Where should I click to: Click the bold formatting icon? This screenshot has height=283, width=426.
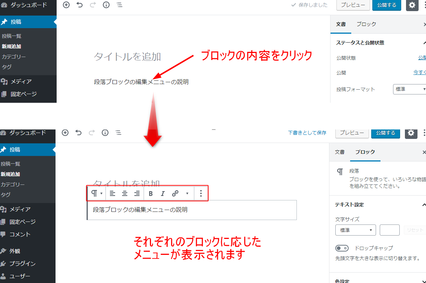[151, 193]
